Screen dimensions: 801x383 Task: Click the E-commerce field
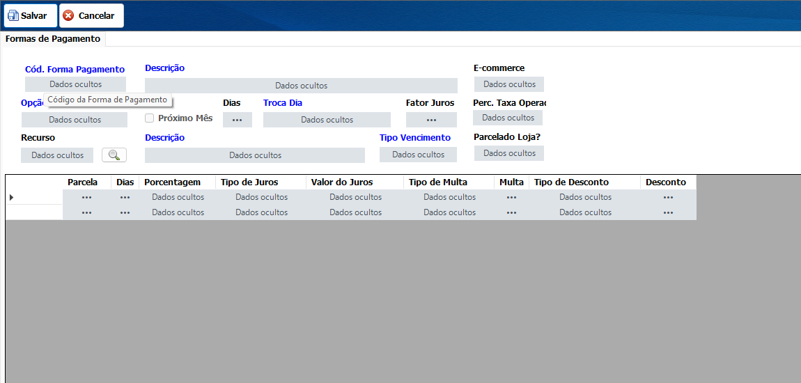508,84
